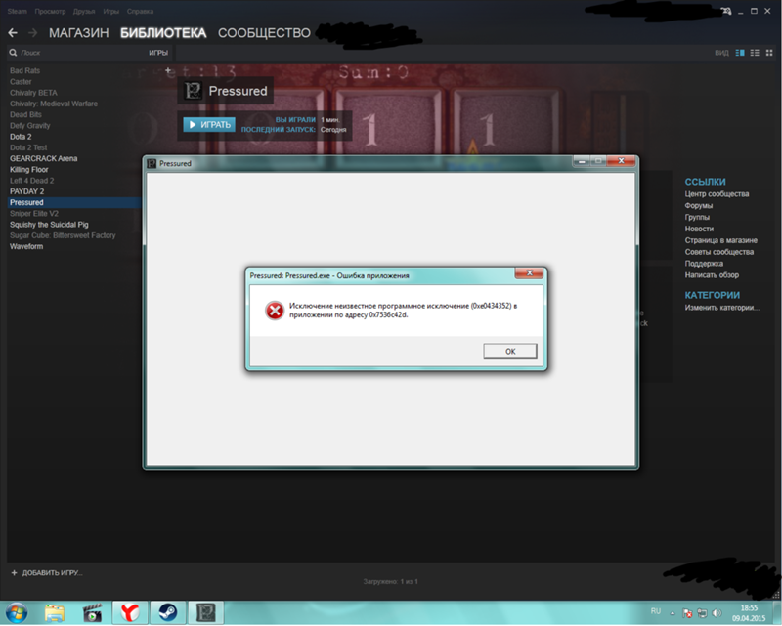Screen dimensions: 782x626
Task: Open Страница в магазине link
Action: (x=721, y=240)
